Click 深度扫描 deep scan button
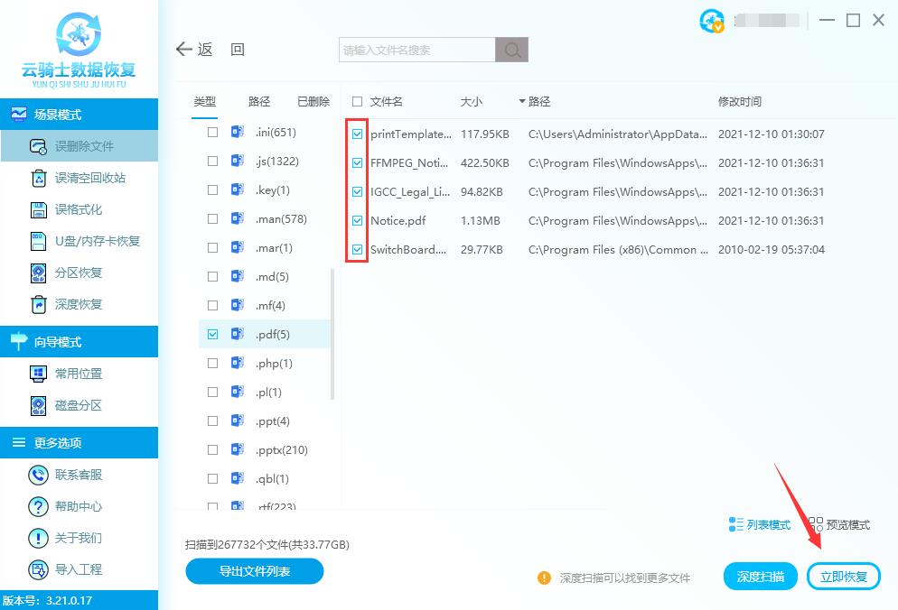The width and height of the screenshot is (898, 610). point(761,577)
